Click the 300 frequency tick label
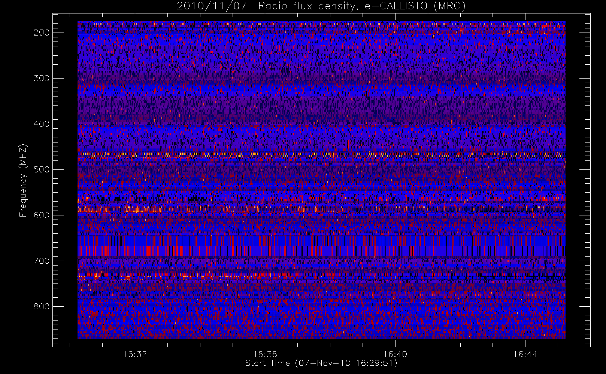 [x=42, y=78]
